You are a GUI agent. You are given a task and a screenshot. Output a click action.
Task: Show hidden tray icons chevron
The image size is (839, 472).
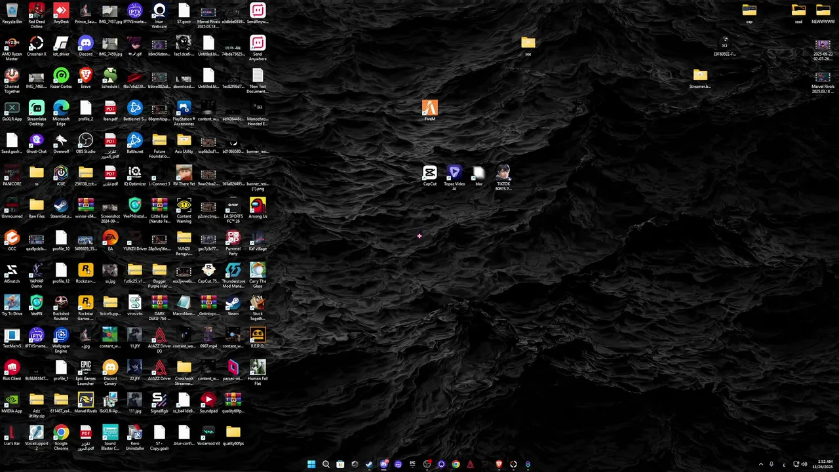(761, 464)
